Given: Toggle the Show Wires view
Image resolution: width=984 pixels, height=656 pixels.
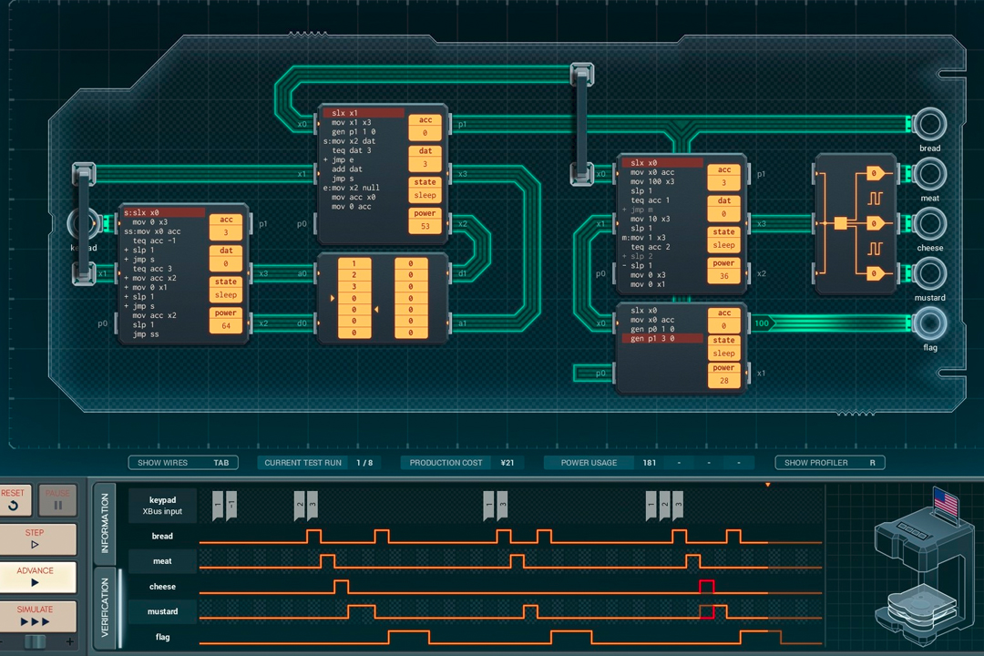Looking at the screenshot, I should 183,463.
